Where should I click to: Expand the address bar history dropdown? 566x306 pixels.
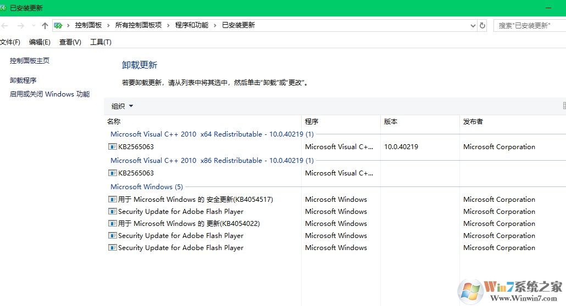pyautogui.click(x=473, y=26)
